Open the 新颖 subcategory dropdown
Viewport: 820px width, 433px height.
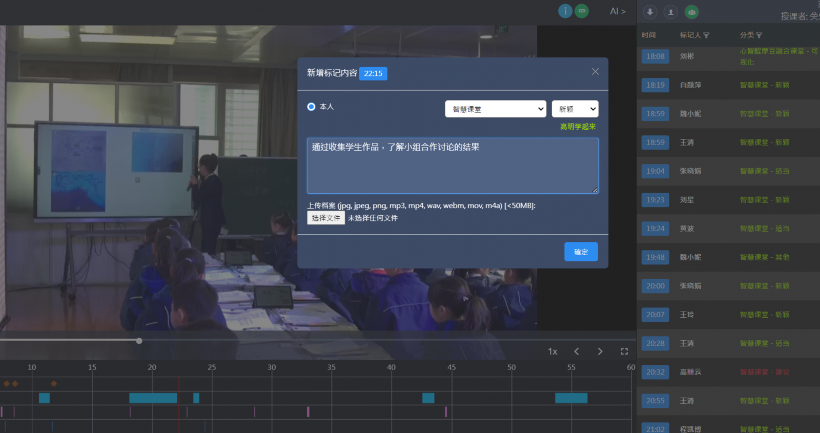pos(575,109)
